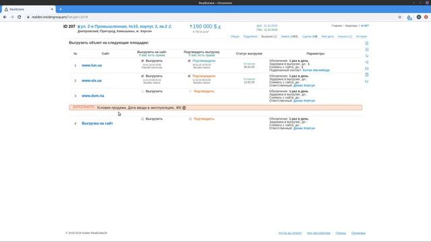Click the Статус выгрузки column header

coord(249,54)
